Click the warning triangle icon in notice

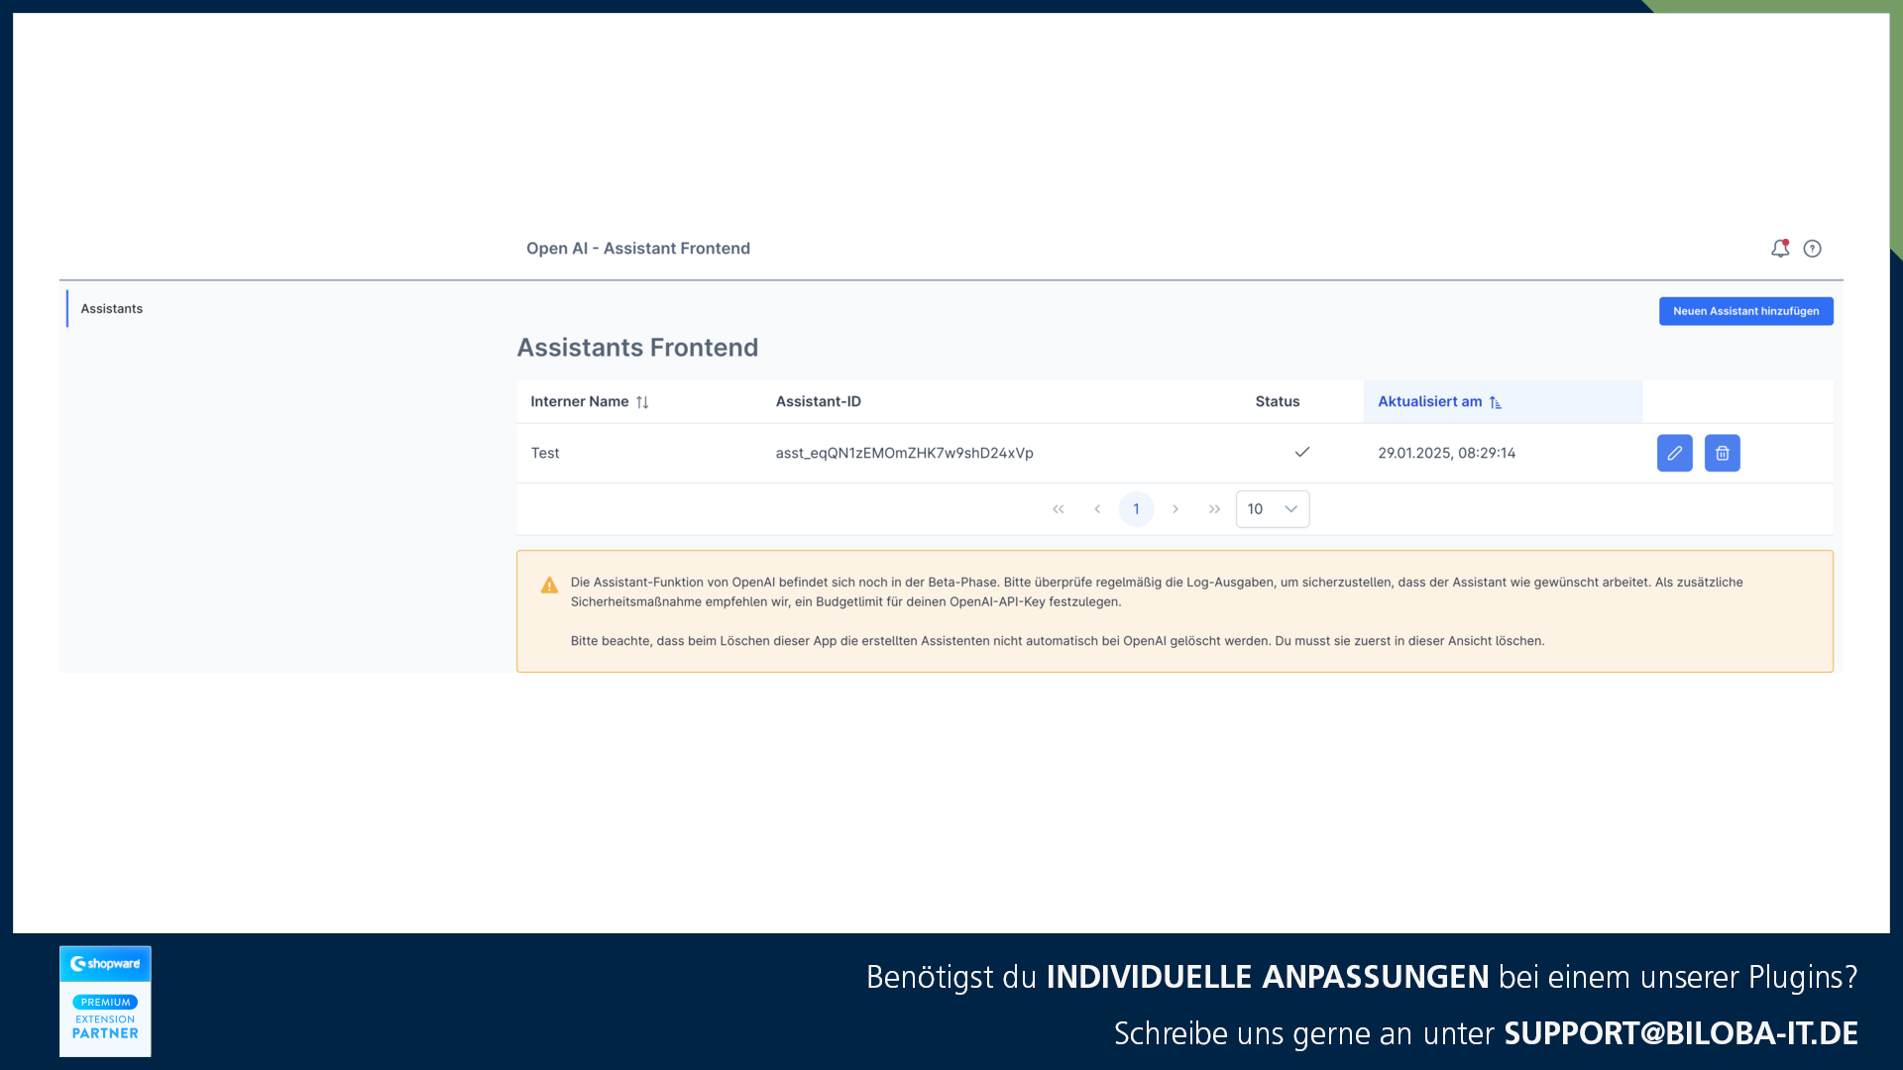[x=549, y=585]
